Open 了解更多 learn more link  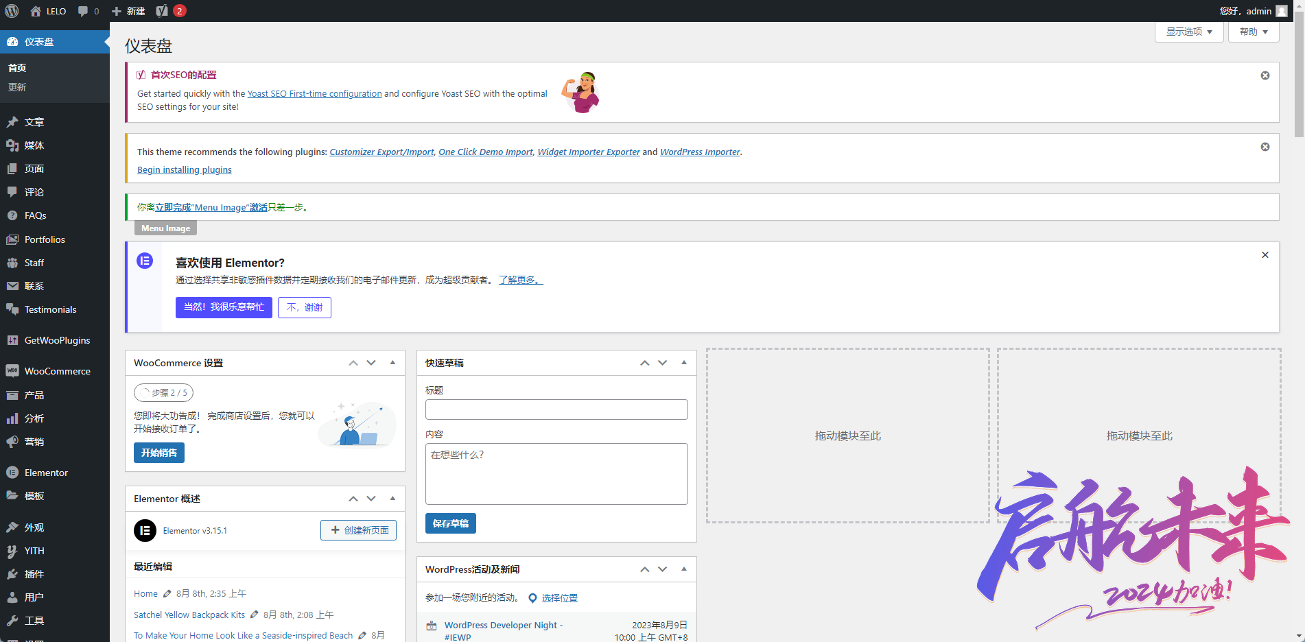pyautogui.click(x=521, y=280)
